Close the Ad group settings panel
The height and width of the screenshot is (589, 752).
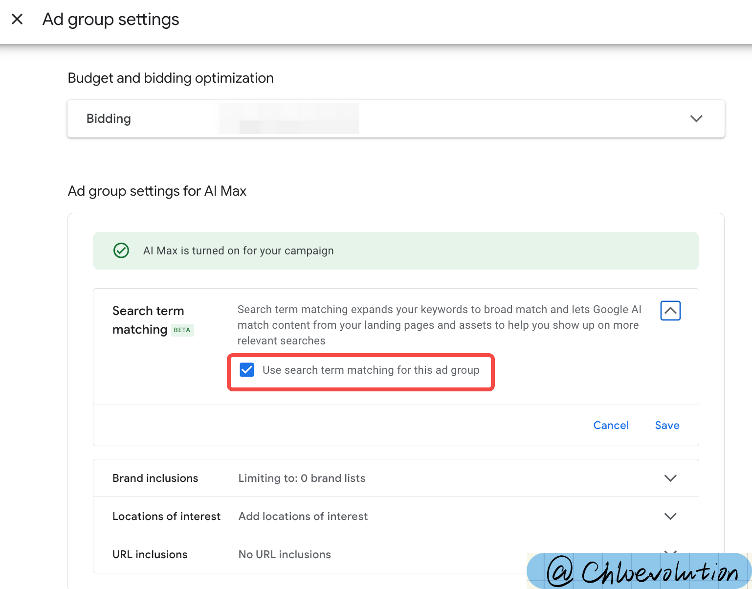pyautogui.click(x=17, y=19)
